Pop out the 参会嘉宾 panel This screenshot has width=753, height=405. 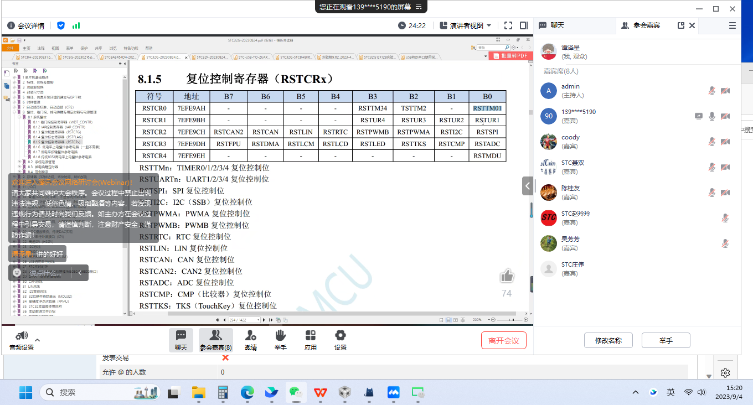(681, 25)
